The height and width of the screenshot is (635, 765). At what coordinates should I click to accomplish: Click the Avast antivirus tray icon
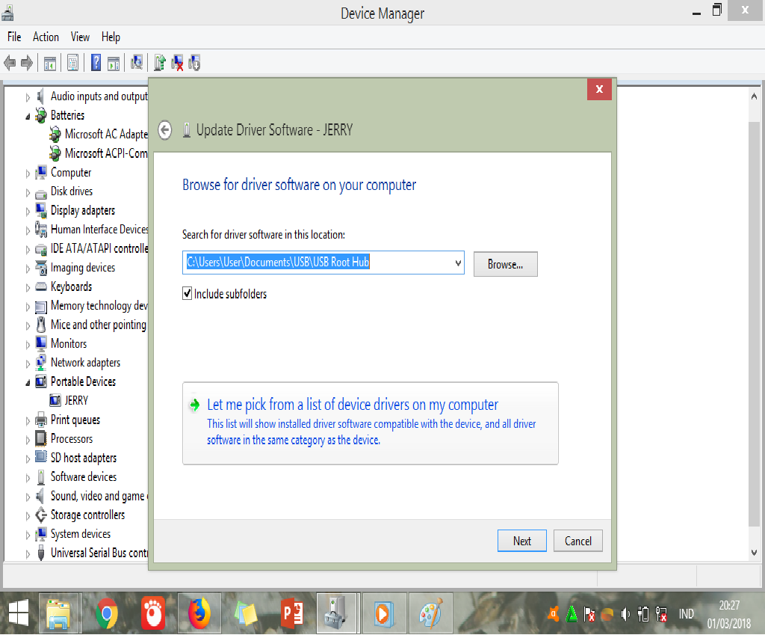(x=554, y=613)
